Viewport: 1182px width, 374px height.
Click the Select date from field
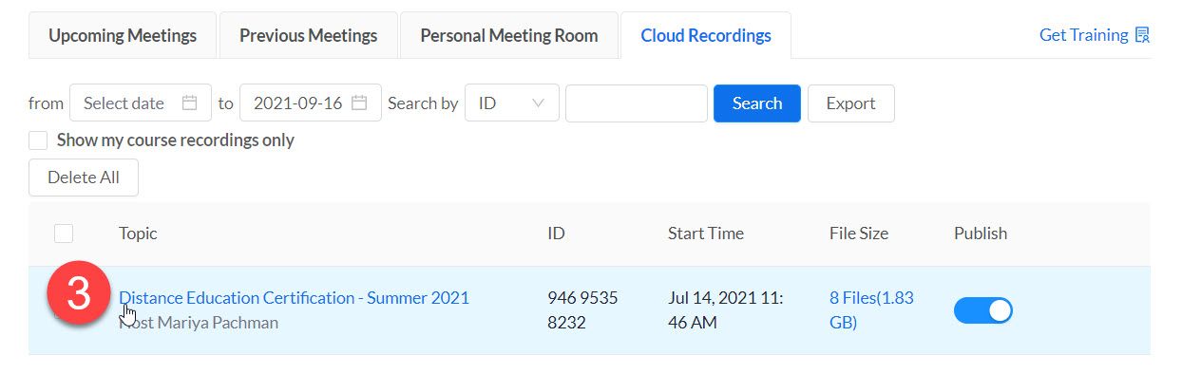[x=141, y=103]
